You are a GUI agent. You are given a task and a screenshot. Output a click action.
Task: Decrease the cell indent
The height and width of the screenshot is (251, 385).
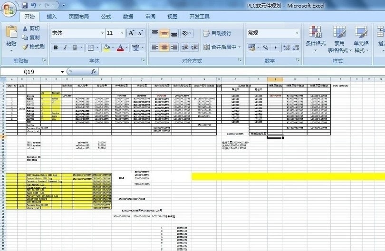click(x=185, y=47)
